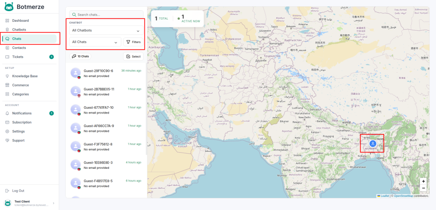The height and width of the screenshot is (210, 436).
Task: Click the 10 Chats count chip
Action: pos(80,57)
